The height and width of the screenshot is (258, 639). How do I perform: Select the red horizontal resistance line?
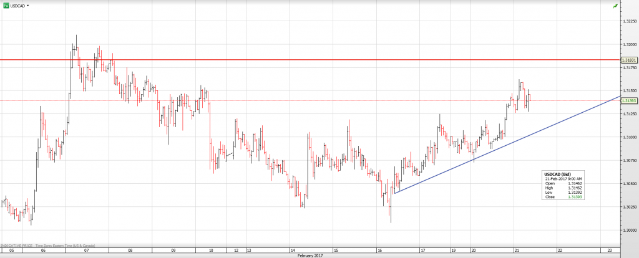[x=312, y=60]
